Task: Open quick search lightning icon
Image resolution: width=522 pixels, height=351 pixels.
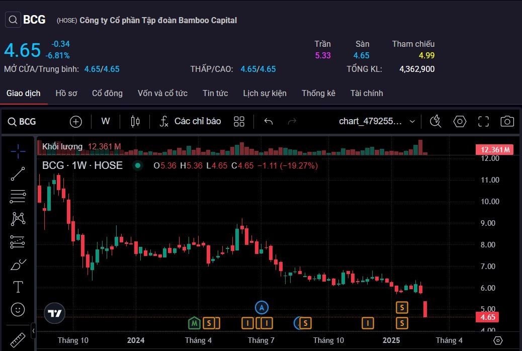Action: [436, 122]
